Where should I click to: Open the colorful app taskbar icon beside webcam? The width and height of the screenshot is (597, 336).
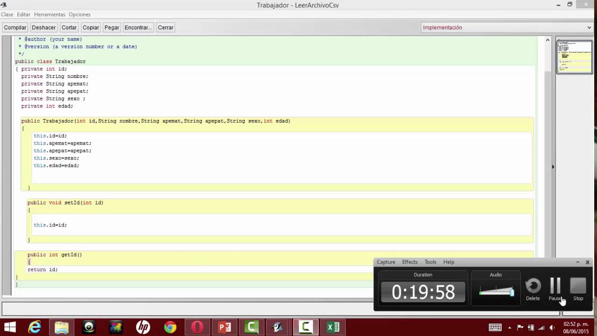click(116, 327)
